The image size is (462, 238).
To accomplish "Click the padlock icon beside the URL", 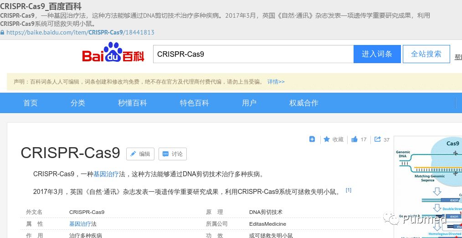I will pyautogui.click(x=2, y=32).
